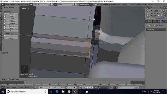Add a Grid mesh from Special

click(11, 36)
